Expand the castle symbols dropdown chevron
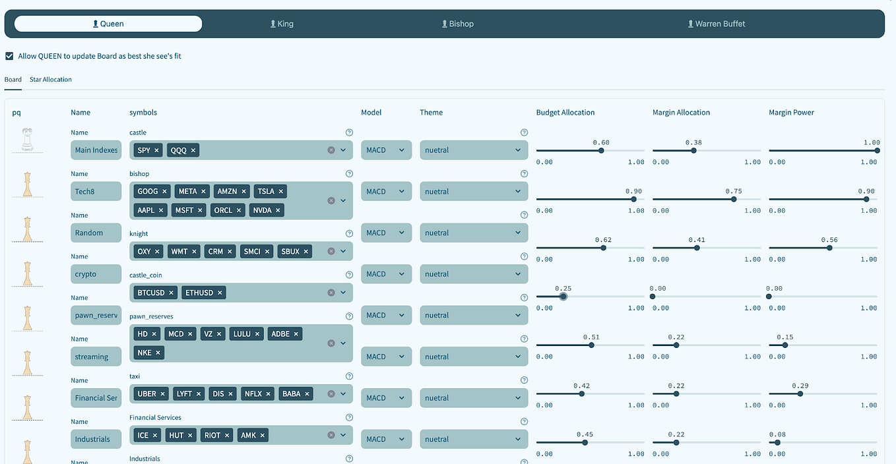 tap(343, 150)
